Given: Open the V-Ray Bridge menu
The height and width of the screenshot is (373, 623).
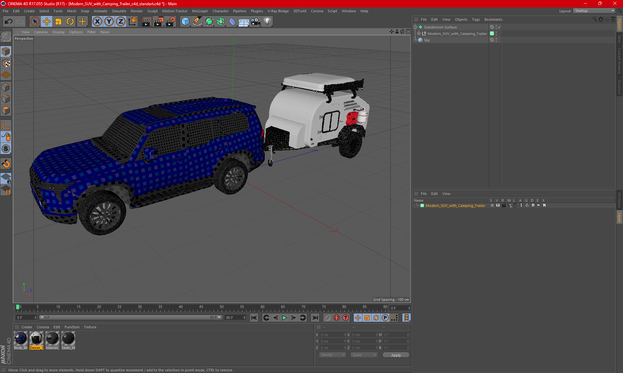Looking at the screenshot, I should pyautogui.click(x=278, y=11).
